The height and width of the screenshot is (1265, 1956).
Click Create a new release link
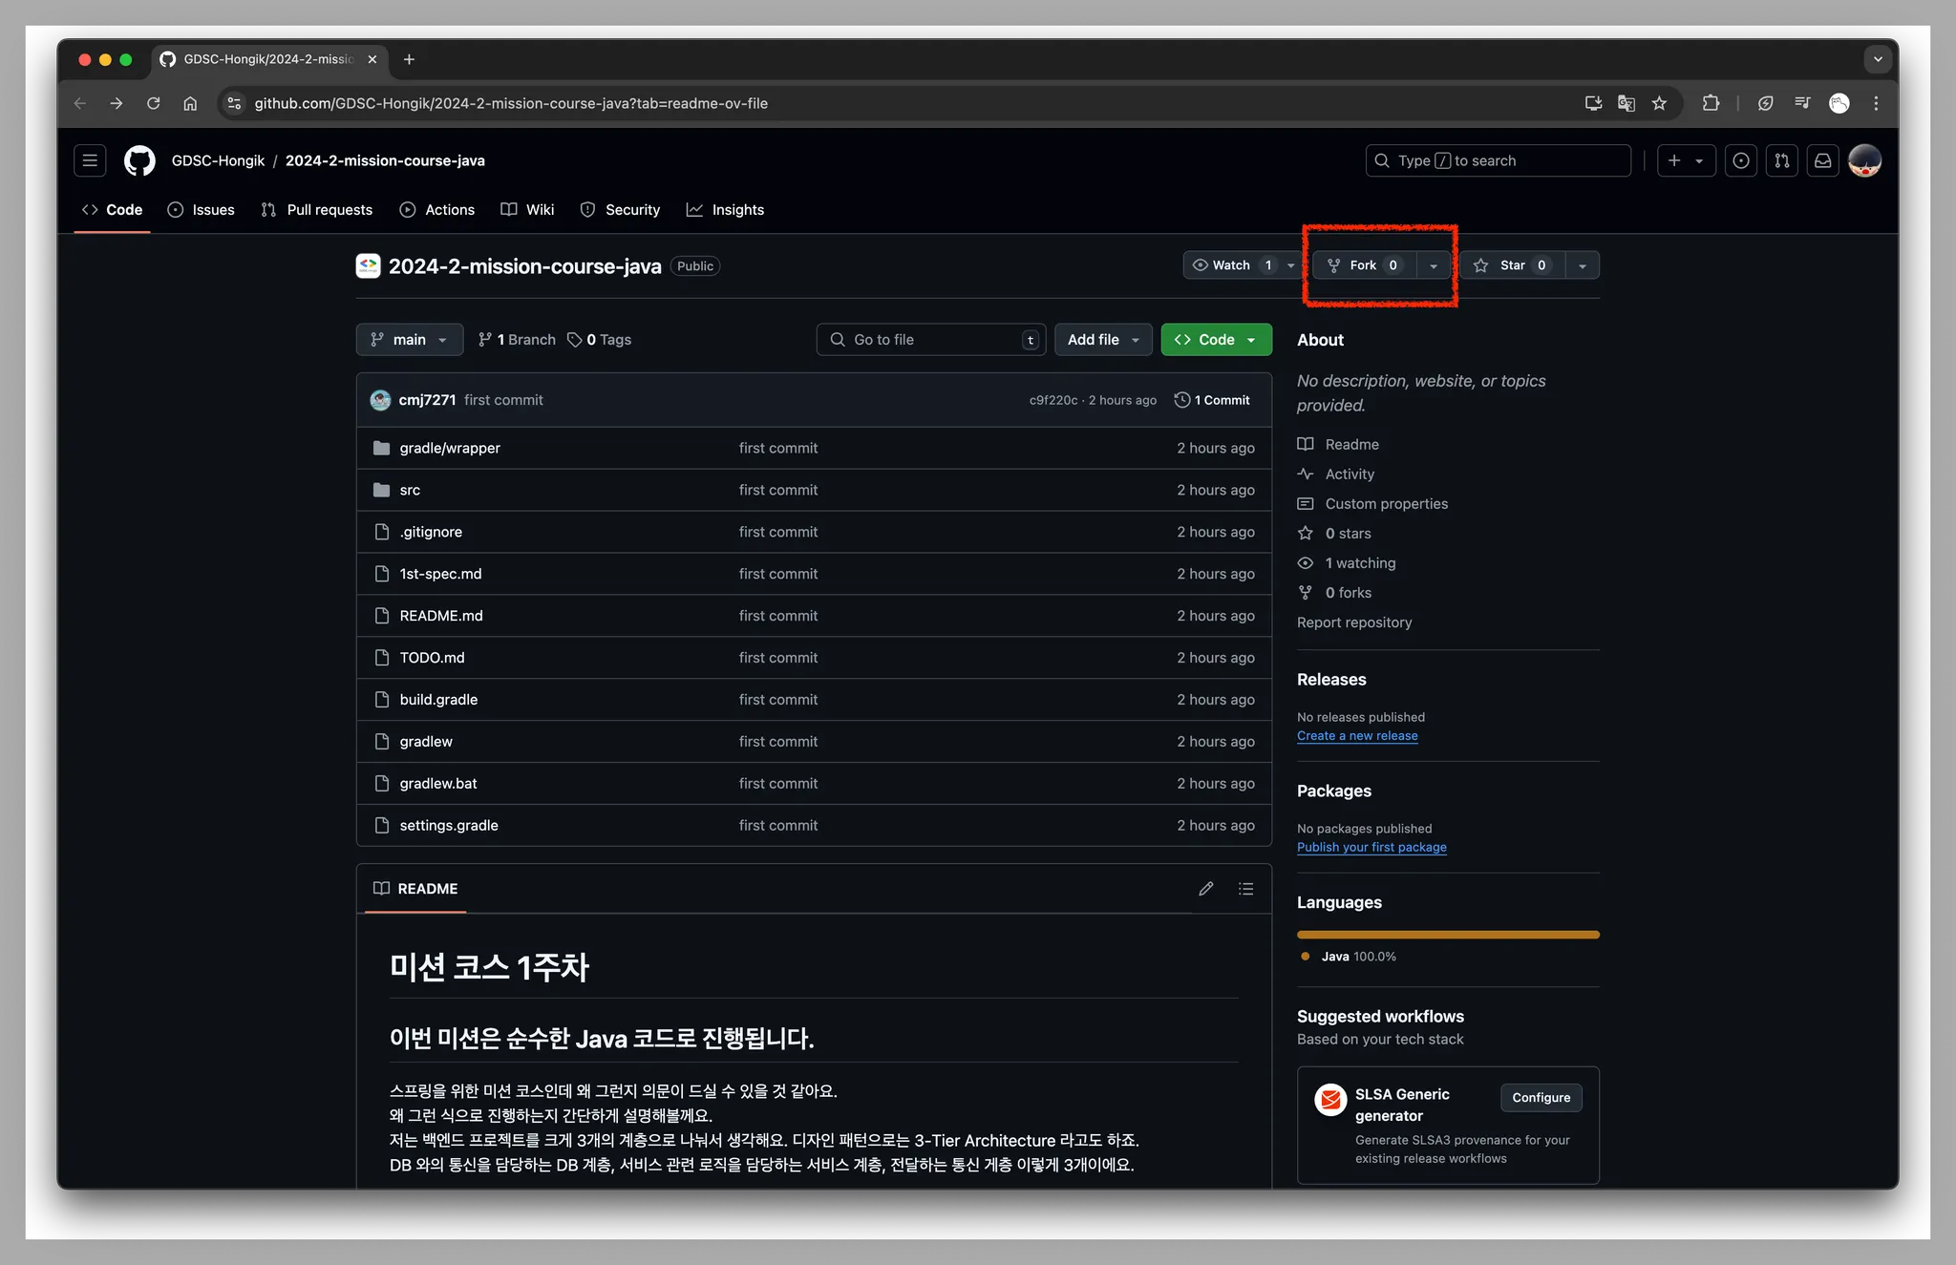(x=1356, y=736)
